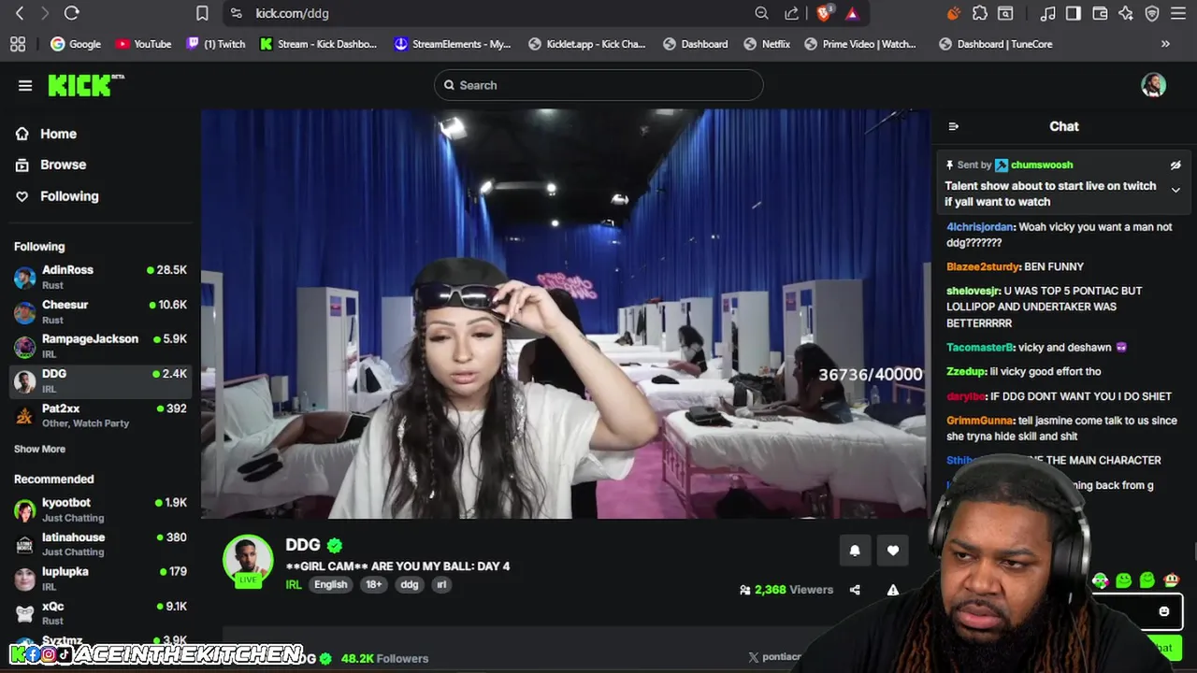
Task: Toggle the browser sidebar panel icon
Action: [x=1074, y=13]
